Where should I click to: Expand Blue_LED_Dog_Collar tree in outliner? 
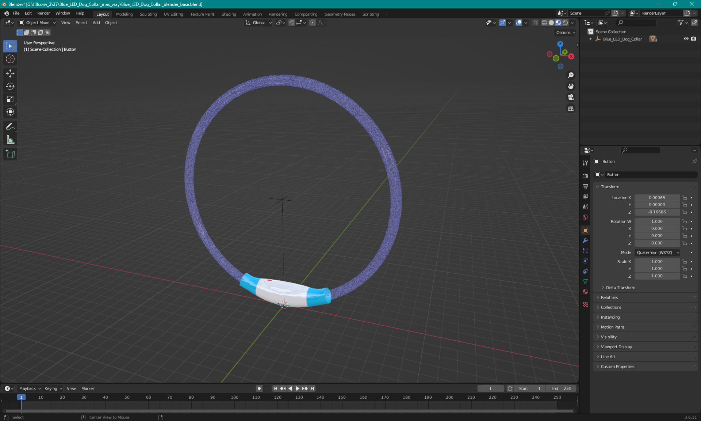[590, 39]
